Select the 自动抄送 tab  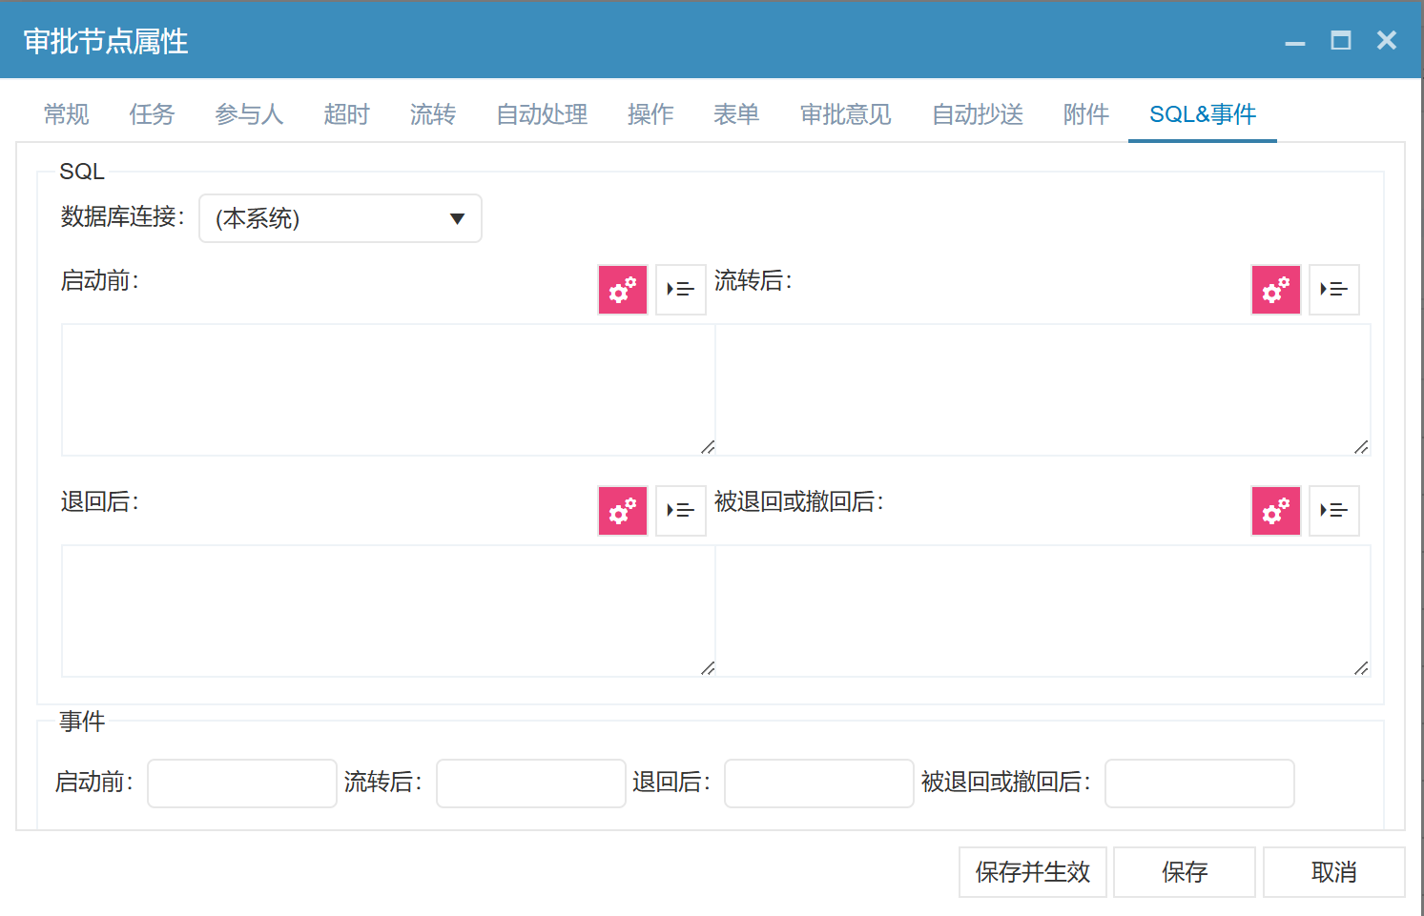tap(977, 114)
